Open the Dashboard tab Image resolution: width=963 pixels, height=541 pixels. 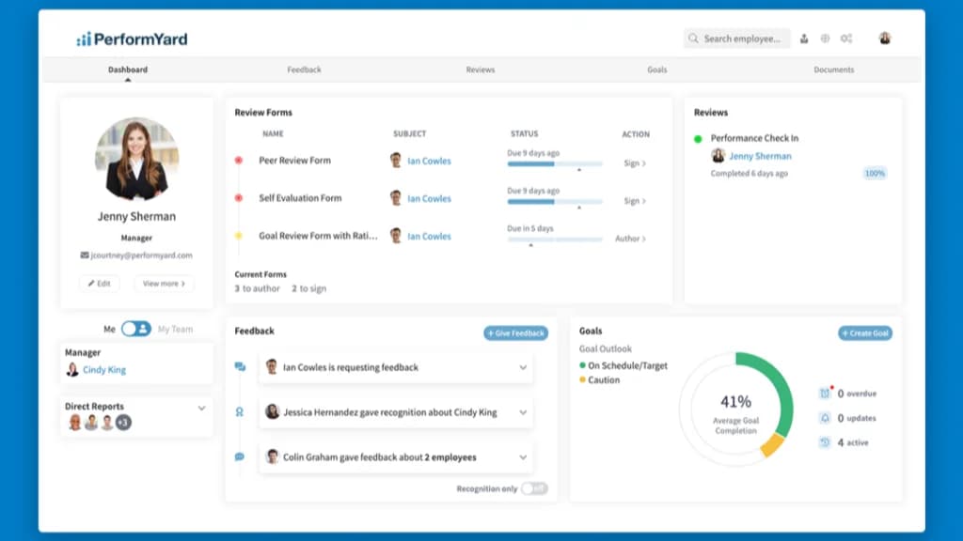click(x=128, y=70)
